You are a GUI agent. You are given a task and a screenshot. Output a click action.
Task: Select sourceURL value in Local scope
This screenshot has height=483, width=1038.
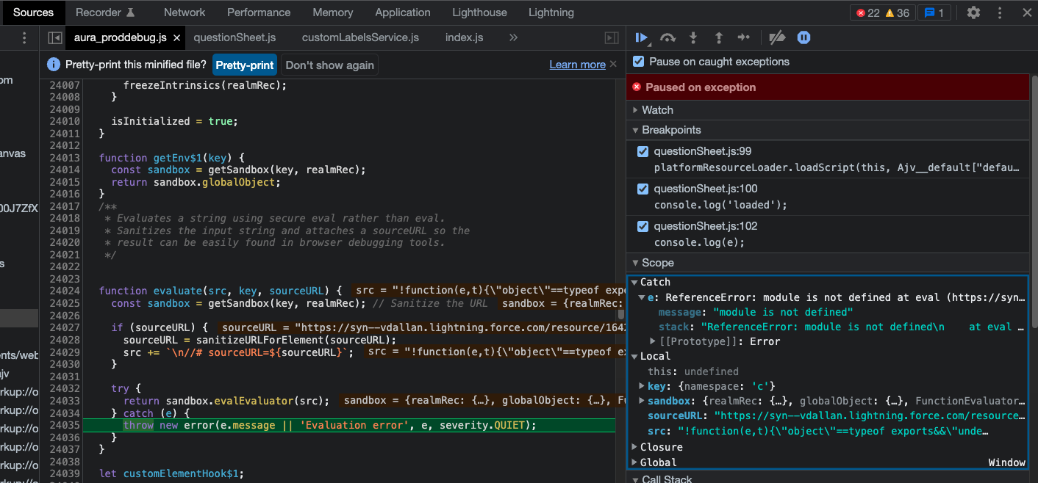(870, 415)
